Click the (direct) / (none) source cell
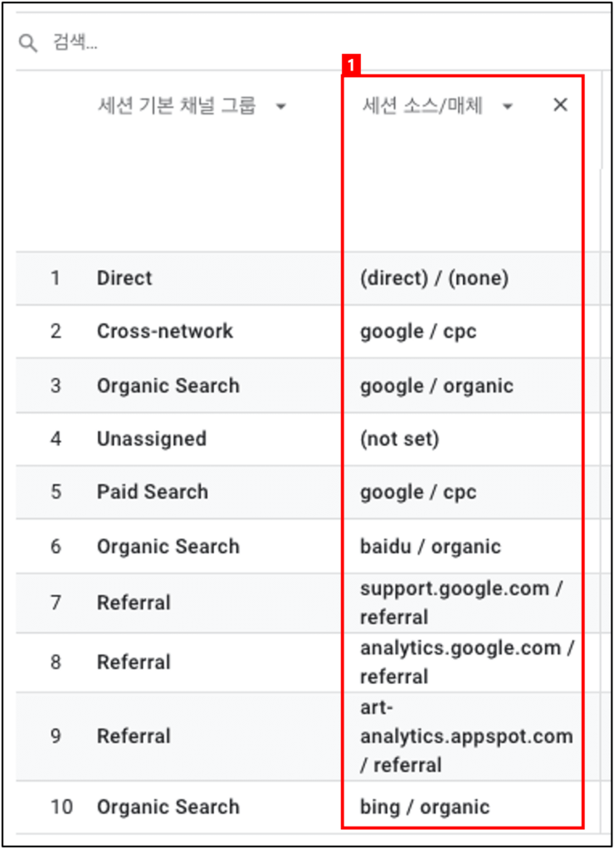The height and width of the screenshot is (849, 614). 435,279
